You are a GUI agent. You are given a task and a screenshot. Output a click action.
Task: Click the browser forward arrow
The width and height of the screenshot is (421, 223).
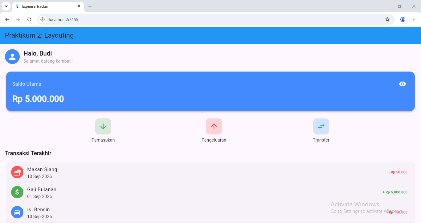click(x=18, y=19)
